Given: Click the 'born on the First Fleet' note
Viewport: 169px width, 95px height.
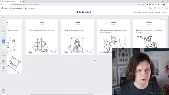Looking at the screenshot, I should [x=42, y=31].
